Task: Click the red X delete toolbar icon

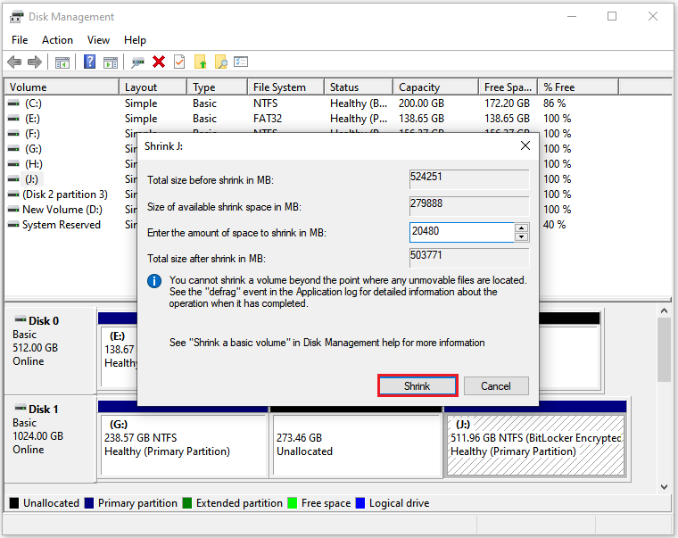Action: tap(159, 62)
